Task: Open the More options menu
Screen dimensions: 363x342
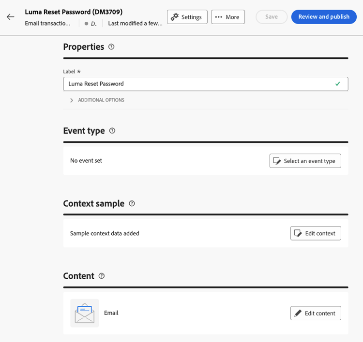Action: 228,17
